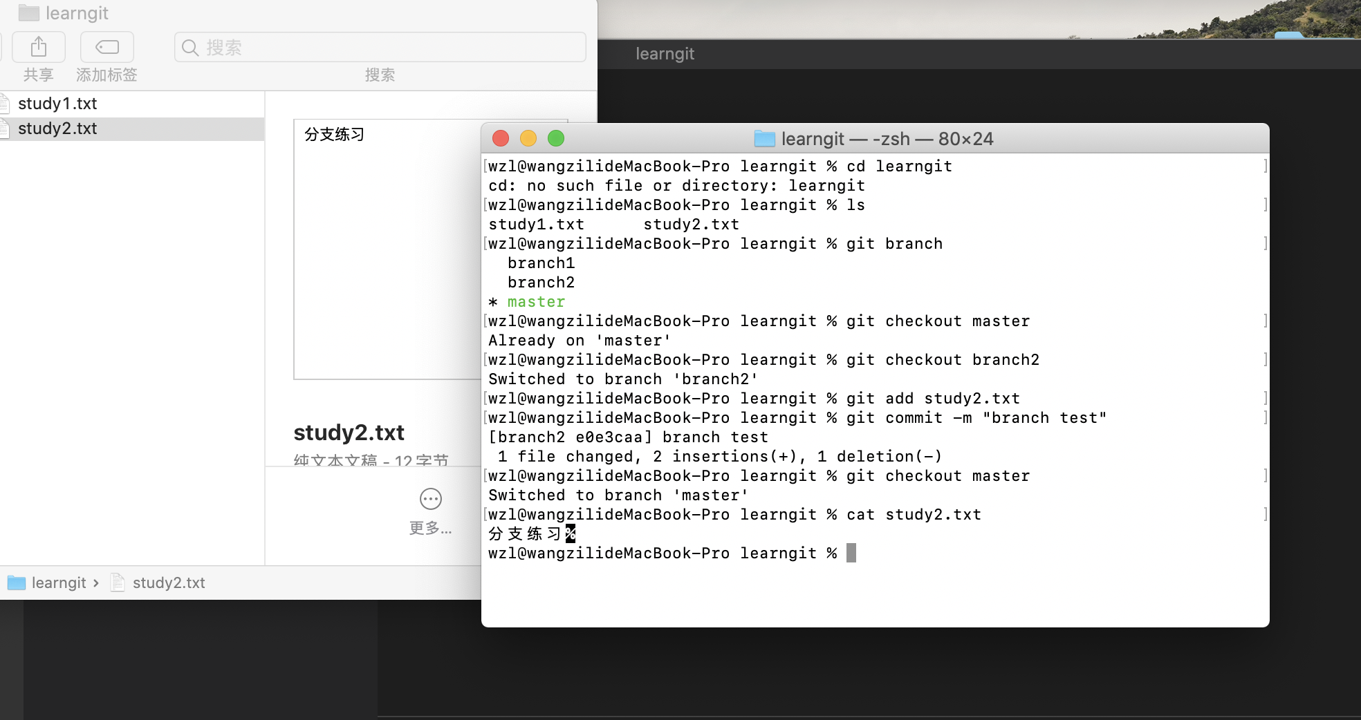Click learngit folder in Finder path bar
Viewport: 1361px width, 720px height.
tap(46, 583)
